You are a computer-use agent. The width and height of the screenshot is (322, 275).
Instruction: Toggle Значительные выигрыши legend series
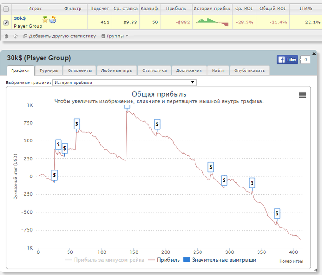pos(219,260)
